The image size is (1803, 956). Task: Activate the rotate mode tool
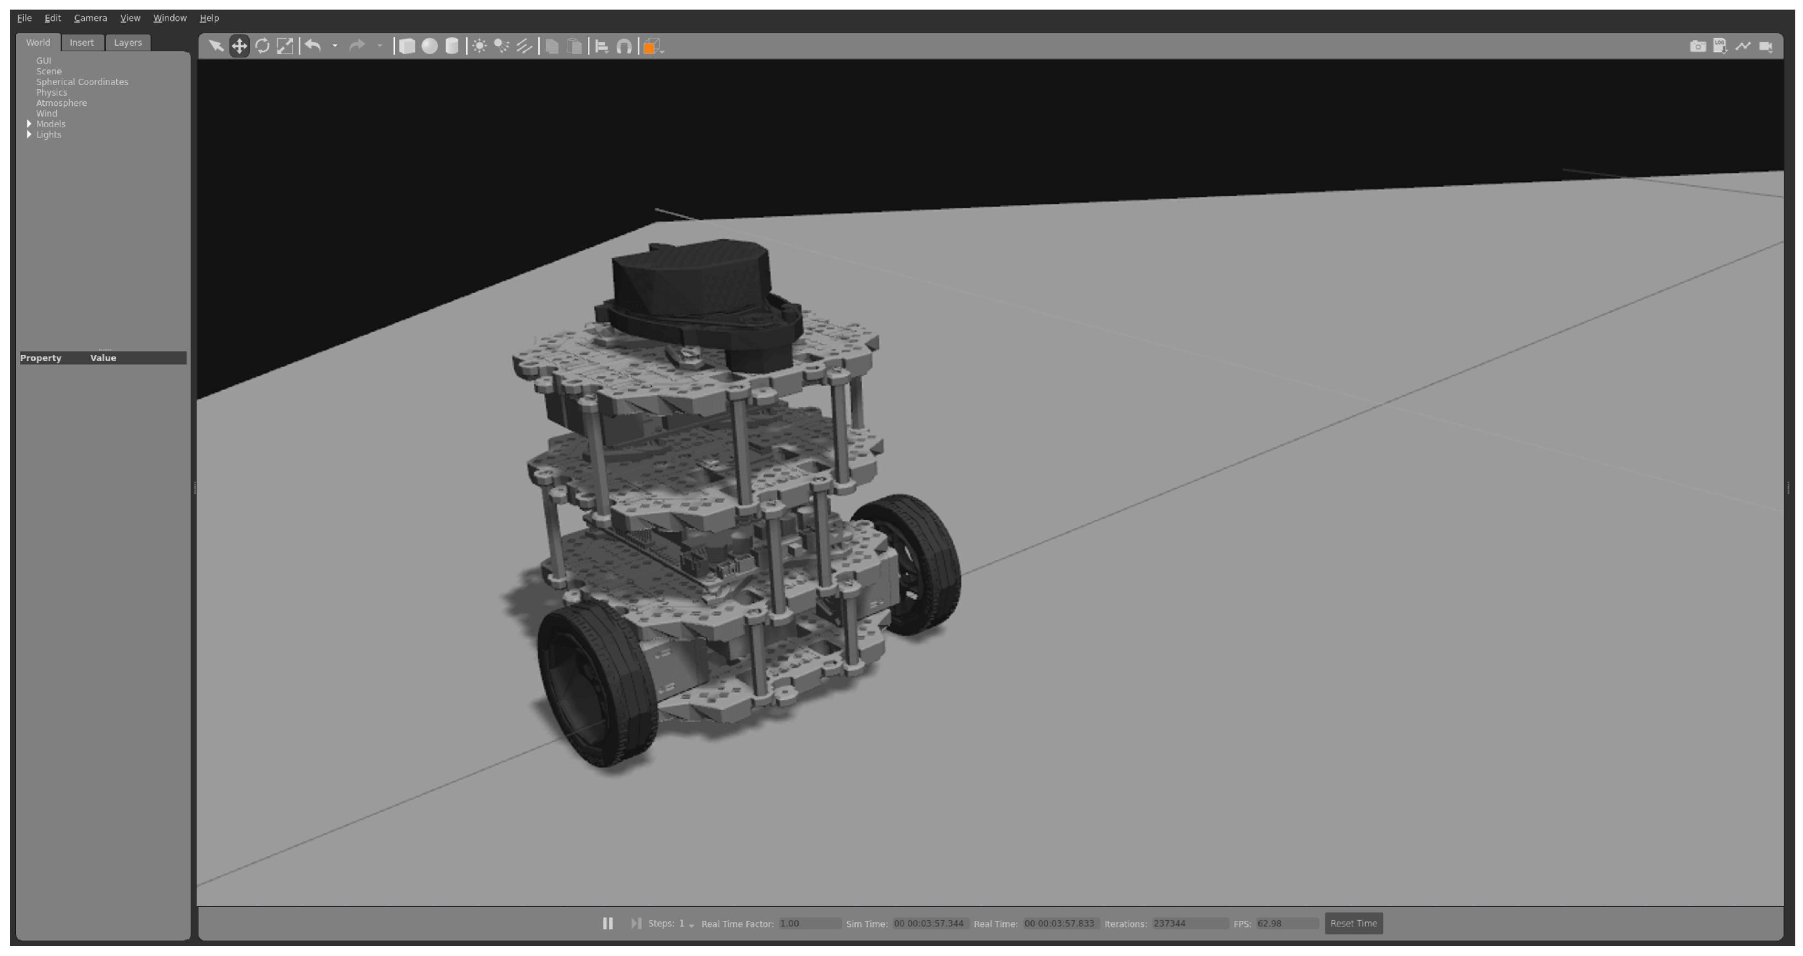(x=262, y=46)
